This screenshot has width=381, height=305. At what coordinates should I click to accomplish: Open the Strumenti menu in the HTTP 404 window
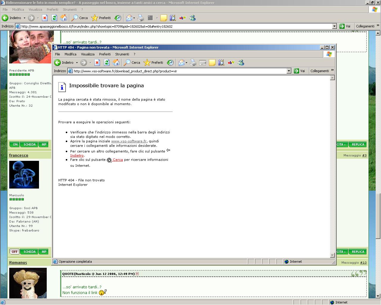point(122,54)
